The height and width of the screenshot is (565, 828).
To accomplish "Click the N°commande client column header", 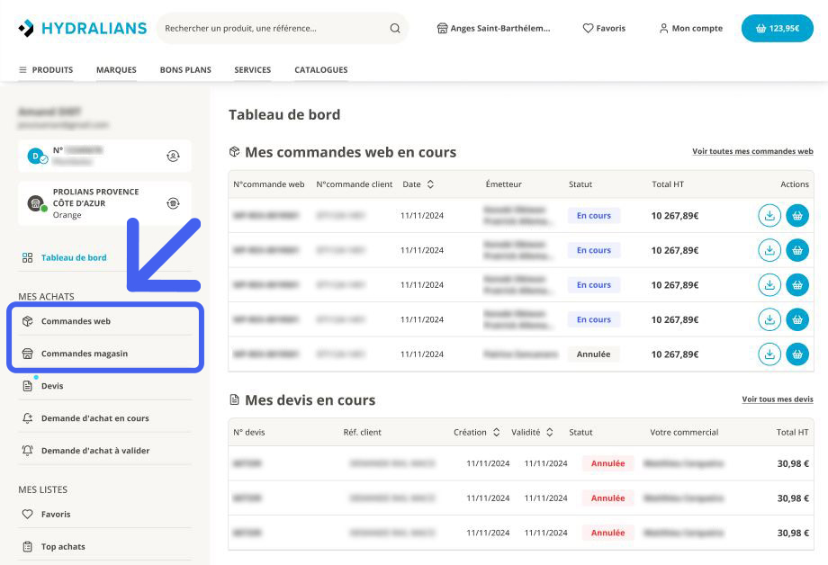I will pos(355,184).
